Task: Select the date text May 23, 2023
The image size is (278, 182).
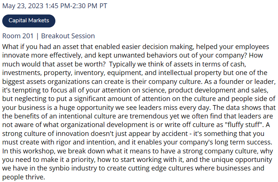Action: coord(23,6)
